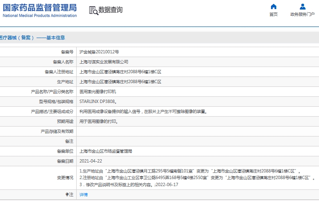Click National Medical Products Administration text

[x=40, y=15]
